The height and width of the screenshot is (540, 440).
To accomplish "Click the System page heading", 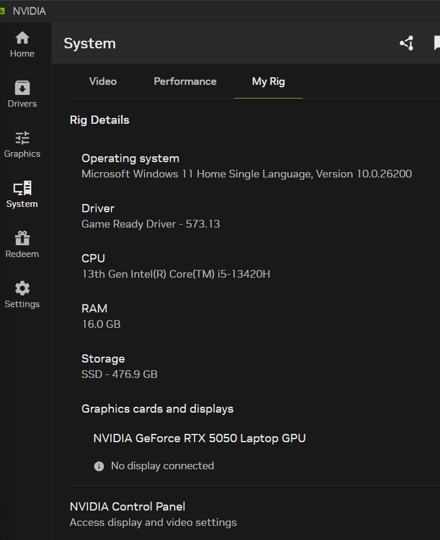I will [90, 44].
